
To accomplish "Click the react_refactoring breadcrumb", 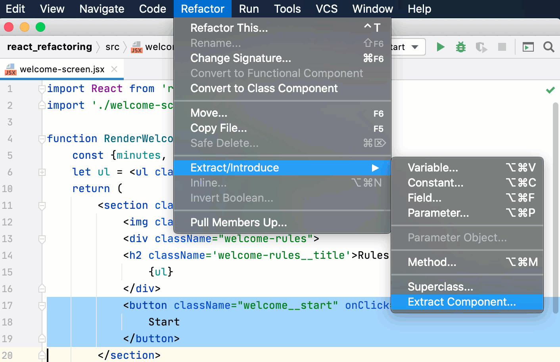I will [x=49, y=46].
